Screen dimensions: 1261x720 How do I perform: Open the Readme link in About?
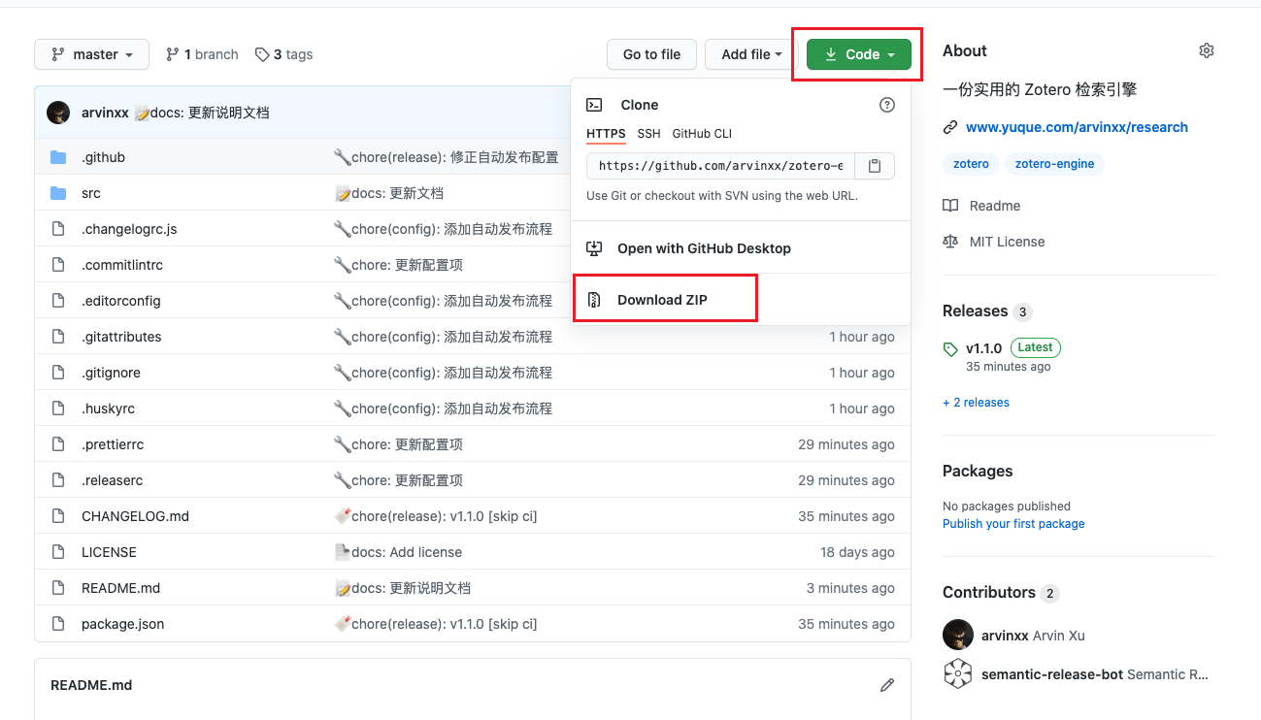(995, 206)
